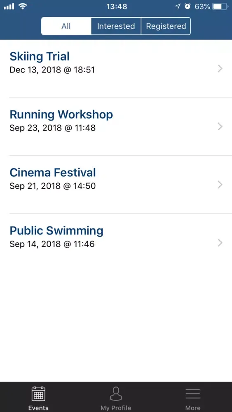Open the More hamburger menu icon

193,393
